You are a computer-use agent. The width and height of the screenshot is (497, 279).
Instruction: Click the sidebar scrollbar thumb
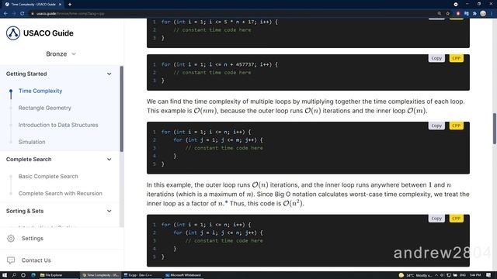point(121,108)
